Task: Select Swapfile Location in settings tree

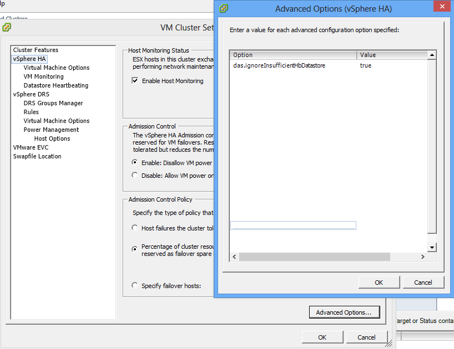Action: [37, 156]
